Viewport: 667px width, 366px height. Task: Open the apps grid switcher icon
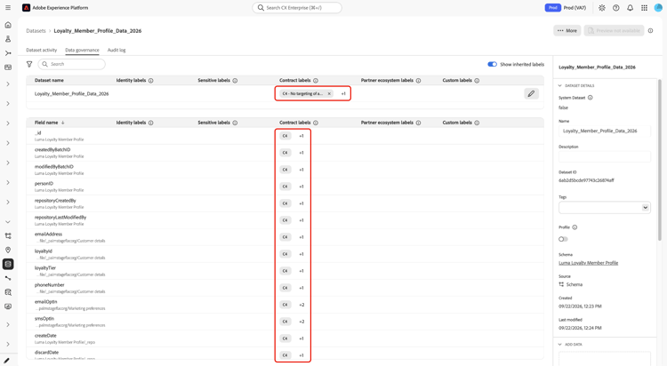[x=644, y=8]
